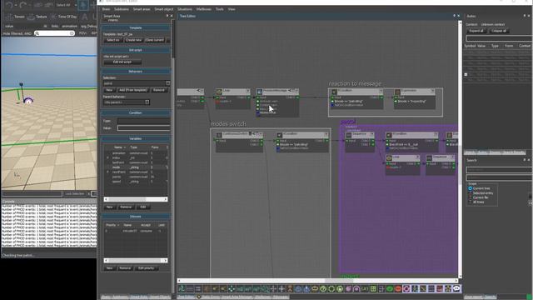Image resolution: width=533 pixels, height=300 pixels.
Task: Open the Smart areas menu
Action: click(x=142, y=9)
